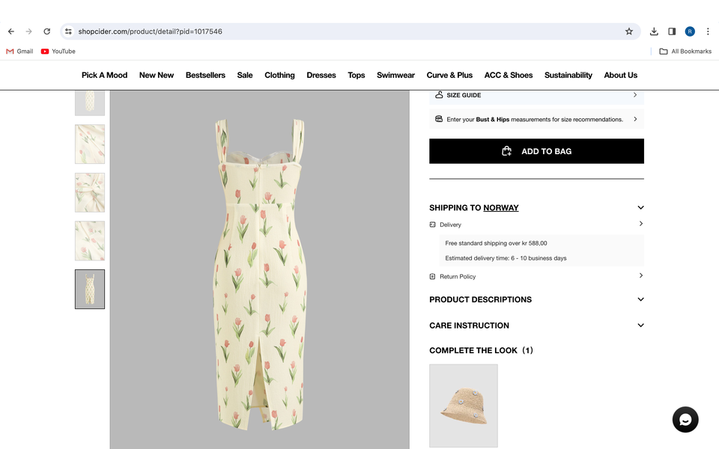Open the straw bucket hat product

[464, 406]
